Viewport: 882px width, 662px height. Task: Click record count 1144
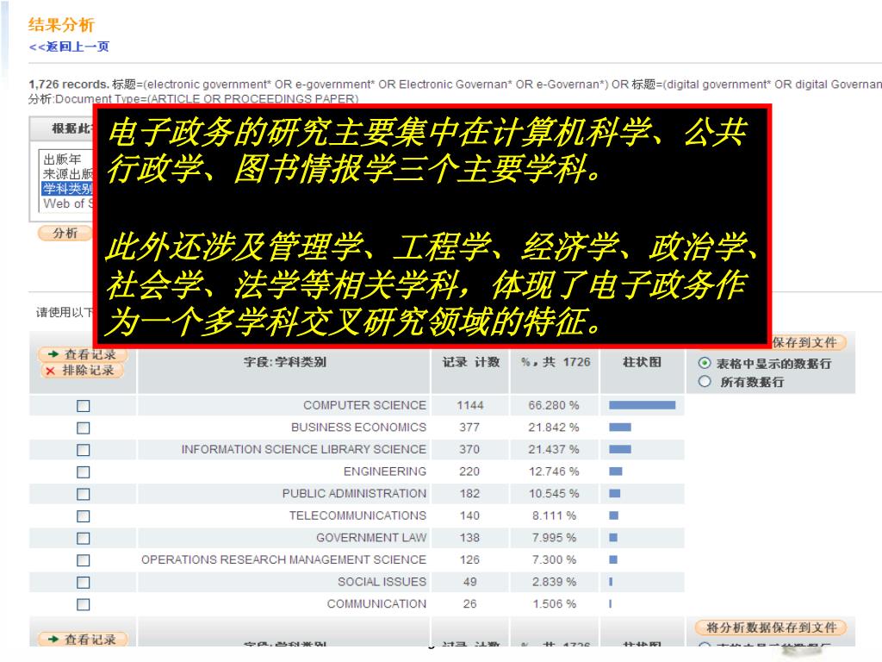click(470, 405)
